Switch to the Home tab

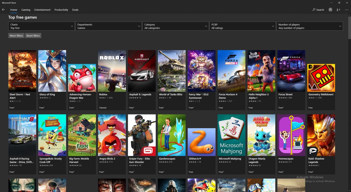14,10
